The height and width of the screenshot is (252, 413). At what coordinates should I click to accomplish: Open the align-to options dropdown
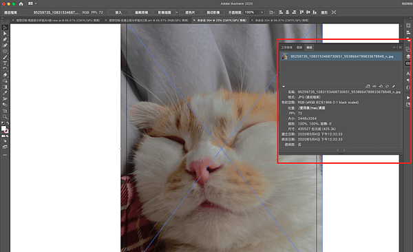click(271, 12)
